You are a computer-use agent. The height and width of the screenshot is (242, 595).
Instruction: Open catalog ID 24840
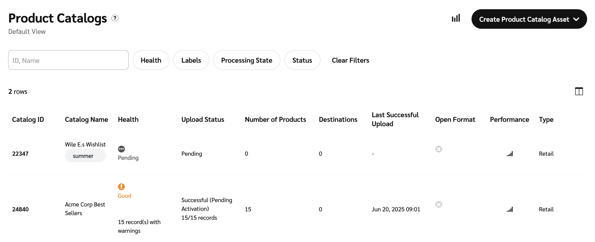pos(20,209)
